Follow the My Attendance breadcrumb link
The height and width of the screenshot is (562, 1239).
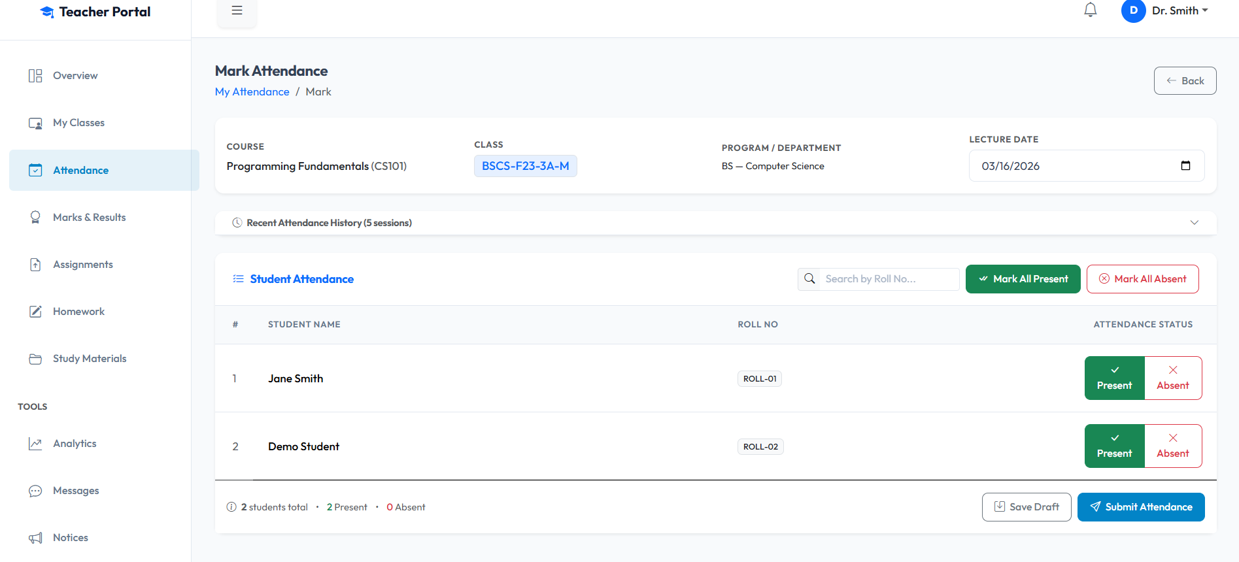pyautogui.click(x=252, y=92)
